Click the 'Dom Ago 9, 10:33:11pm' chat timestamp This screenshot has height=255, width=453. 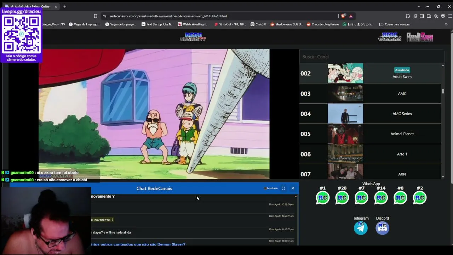tap(281, 216)
